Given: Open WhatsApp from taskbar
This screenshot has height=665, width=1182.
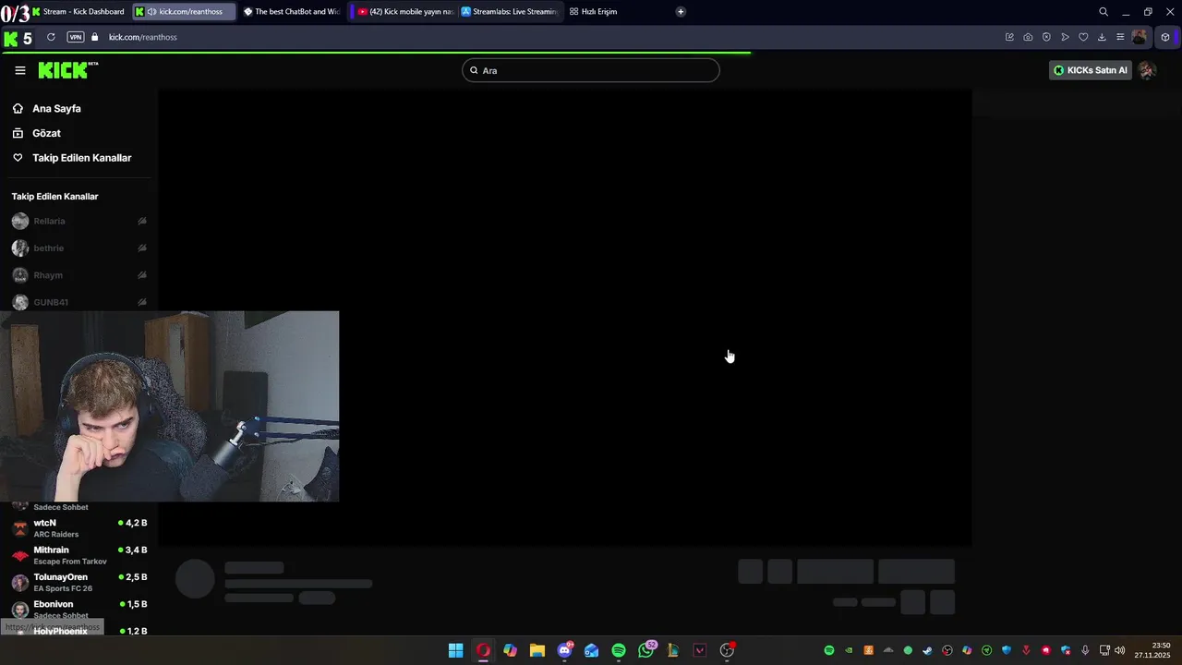Looking at the screenshot, I should pyautogui.click(x=646, y=650).
